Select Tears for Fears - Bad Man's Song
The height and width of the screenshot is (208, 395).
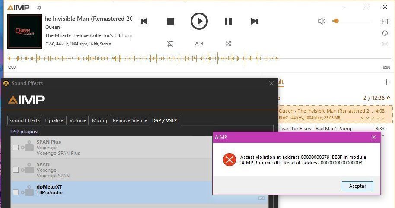click(x=315, y=129)
